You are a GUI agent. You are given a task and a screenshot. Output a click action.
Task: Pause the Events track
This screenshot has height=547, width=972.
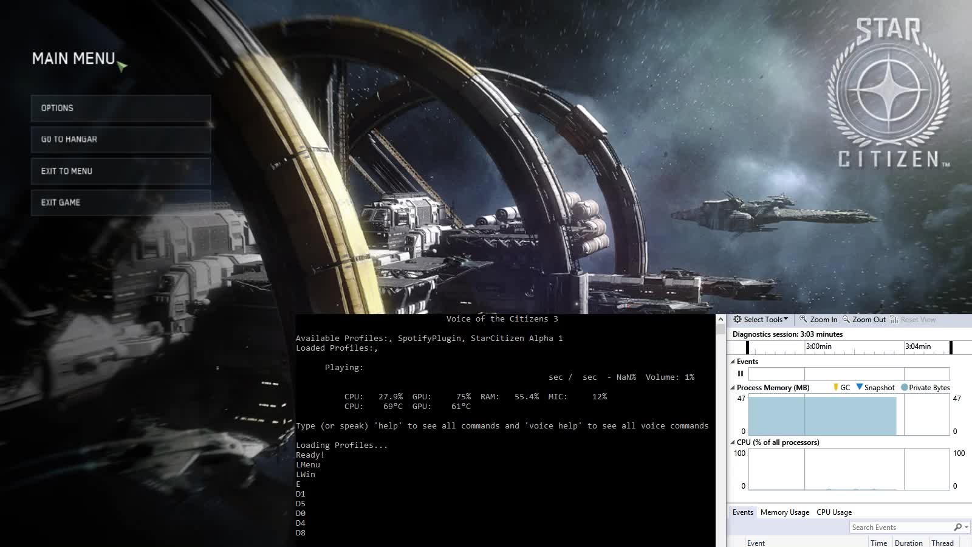click(741, 374)
